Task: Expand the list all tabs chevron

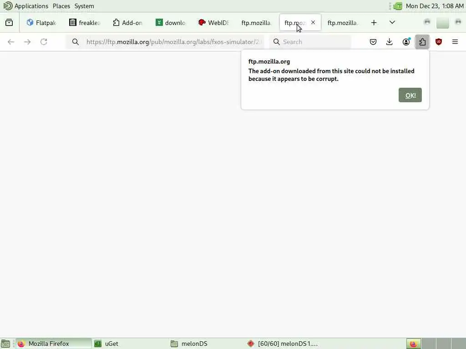Action: 392,23
